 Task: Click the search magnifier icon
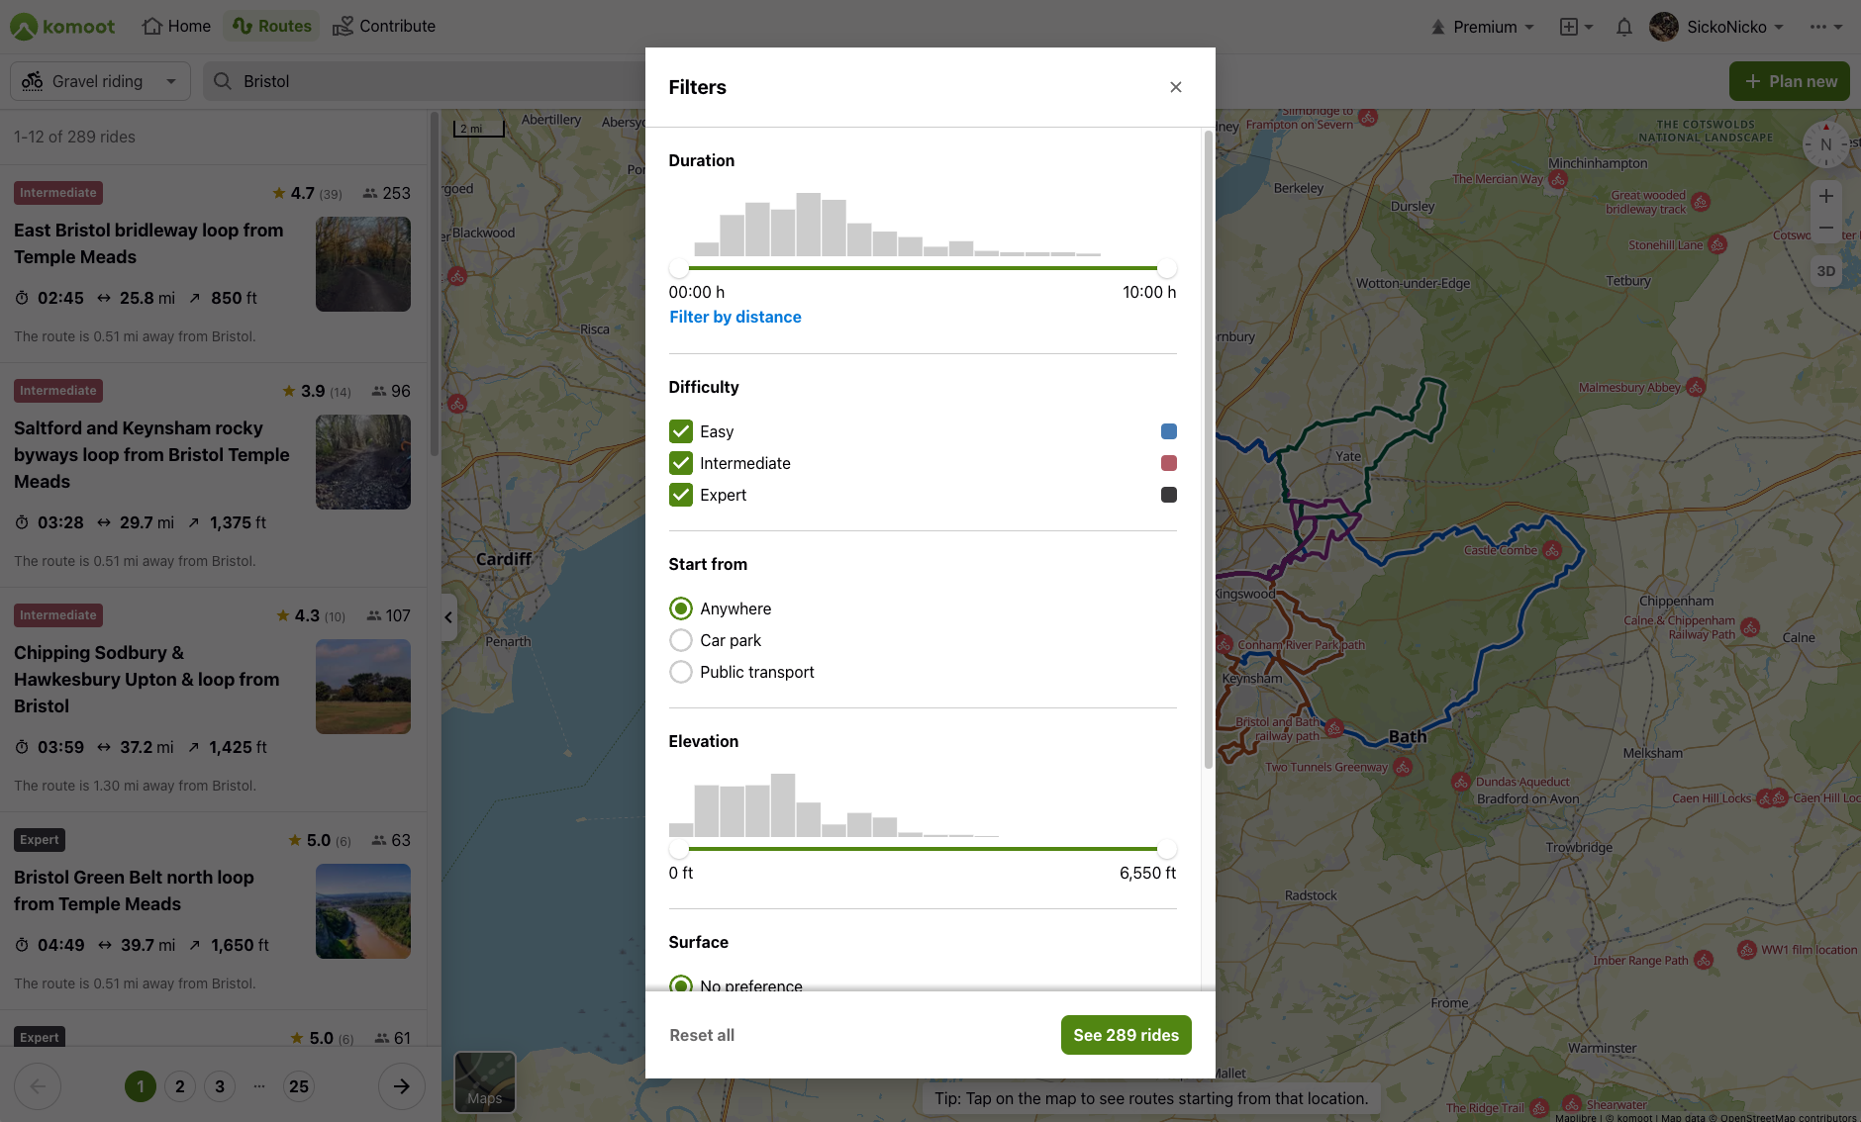[223, 81]
